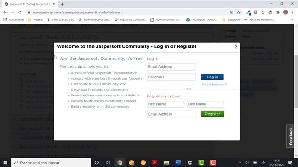Open the taskbar clock and date
Image resolution: width=298 pixels, height=167 pixels.
coord(277,163)
